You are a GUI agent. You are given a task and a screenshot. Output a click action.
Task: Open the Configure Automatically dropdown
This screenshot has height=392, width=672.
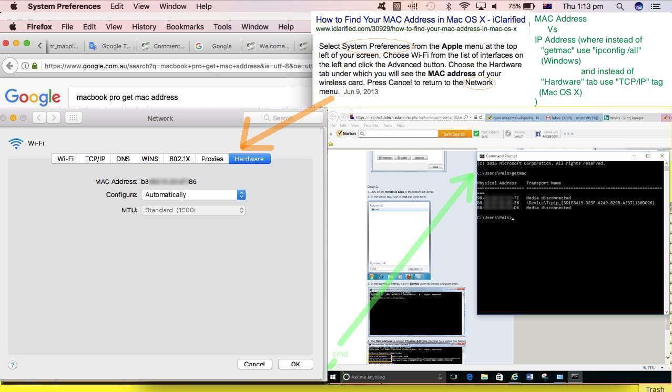tap(194, 194)
